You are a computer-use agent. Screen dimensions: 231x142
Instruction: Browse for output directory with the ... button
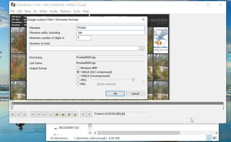tap(142, 48)
